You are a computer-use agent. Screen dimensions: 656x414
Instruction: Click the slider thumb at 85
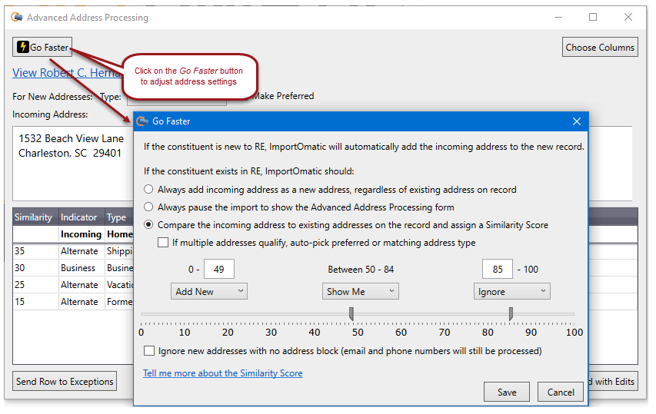click(x=511, y=313)
